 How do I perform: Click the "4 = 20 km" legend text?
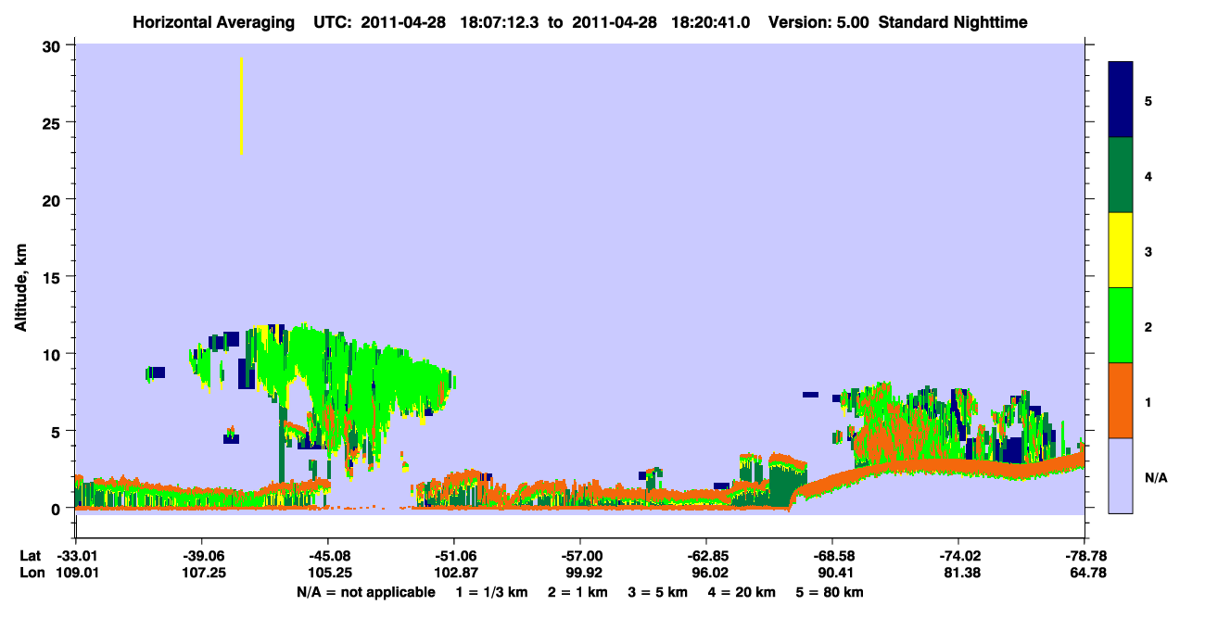tap(741, 592)
